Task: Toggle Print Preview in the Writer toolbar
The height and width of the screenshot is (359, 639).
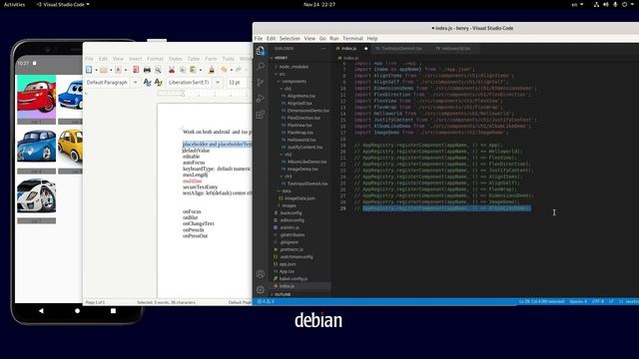Action: (158, 70)
